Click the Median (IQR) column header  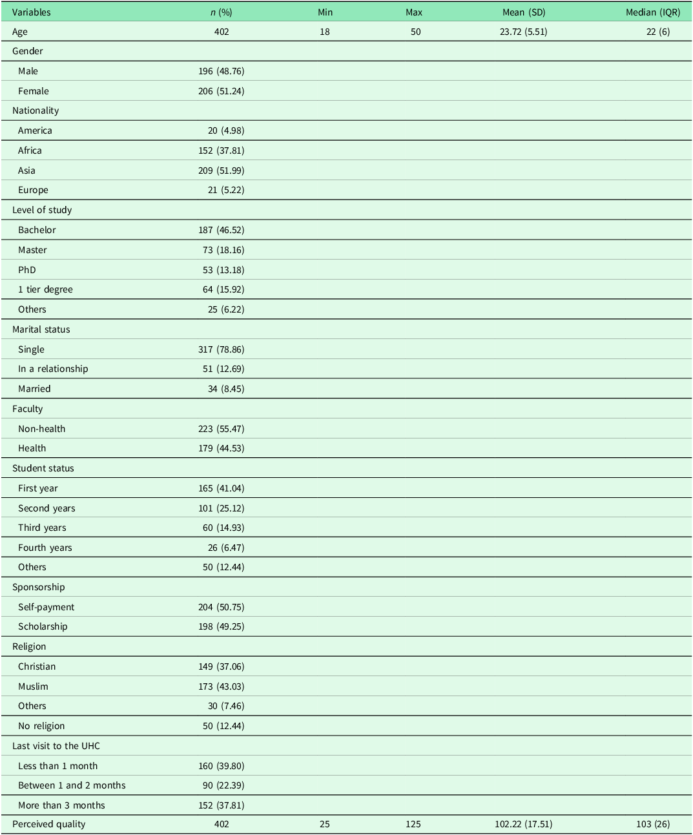click(x=652, y=12)
